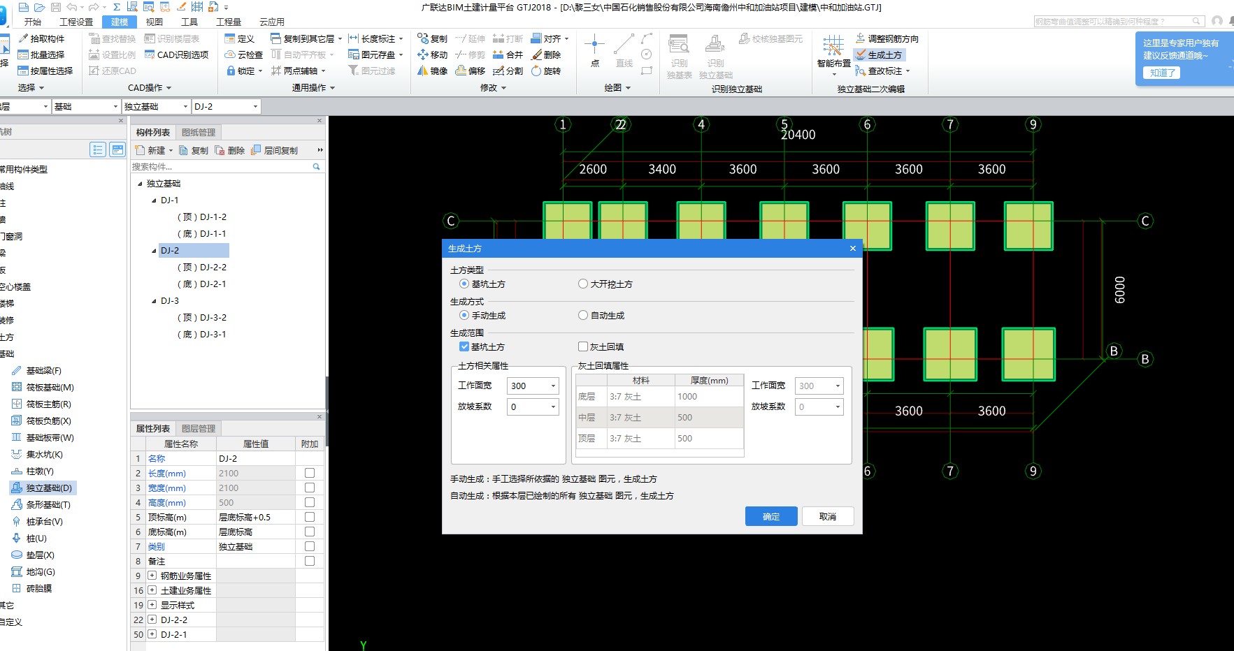Select 筏板基础(M) in the left navigation
The height and width of the screenshot is (651, 1234).
point(43,387)
